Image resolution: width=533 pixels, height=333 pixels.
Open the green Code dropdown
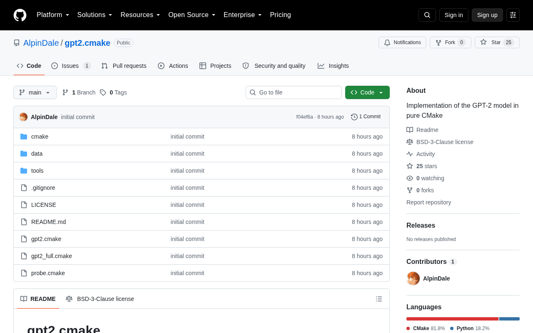[x=367, y=92]
